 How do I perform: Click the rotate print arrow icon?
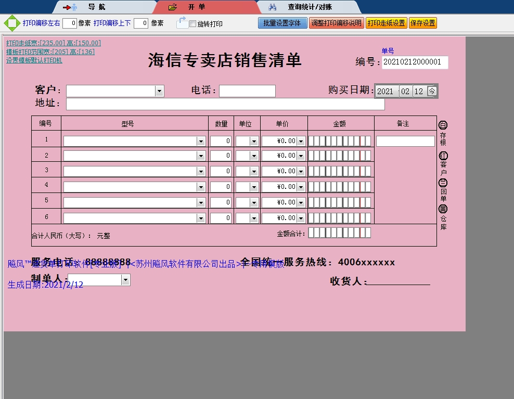pyautogui.click(x=182, y=22)
